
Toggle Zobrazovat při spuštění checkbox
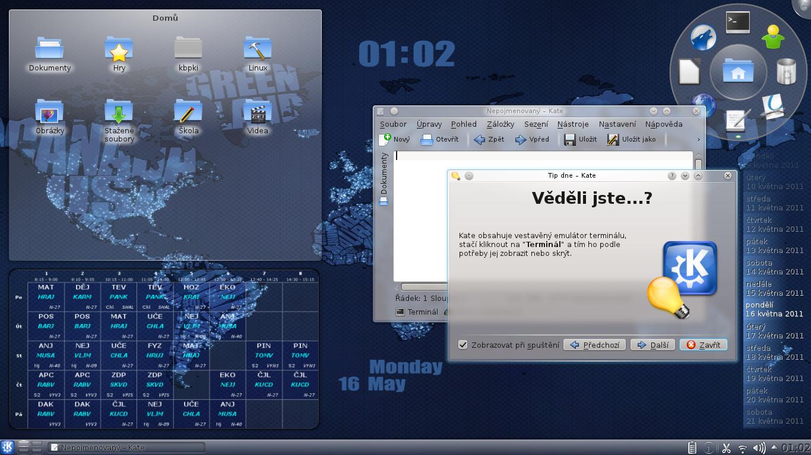coord(463,345)
